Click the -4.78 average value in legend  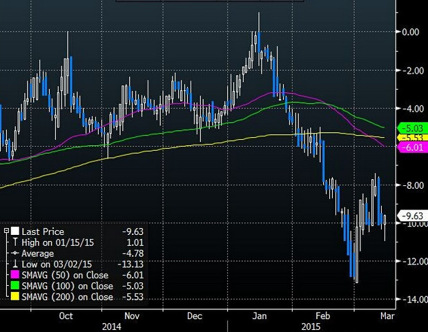(133, 253)
